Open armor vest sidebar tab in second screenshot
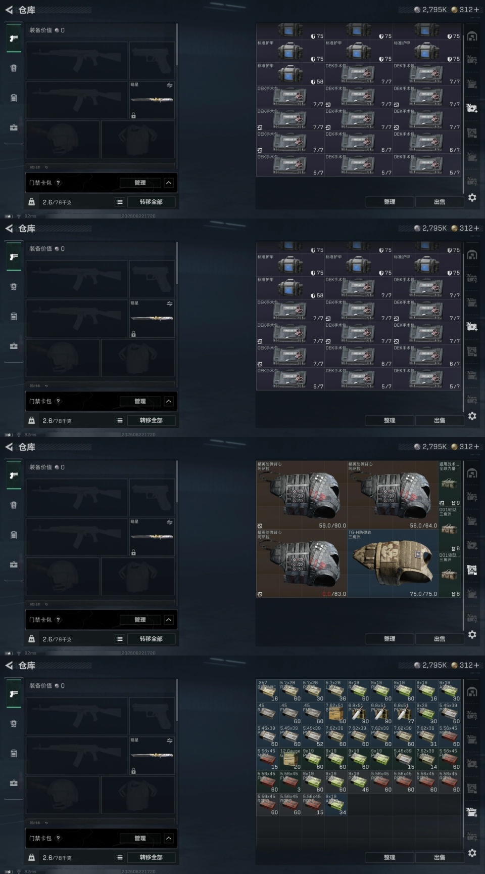The height and width of the screenshot is (874, 485). (14, 286)
